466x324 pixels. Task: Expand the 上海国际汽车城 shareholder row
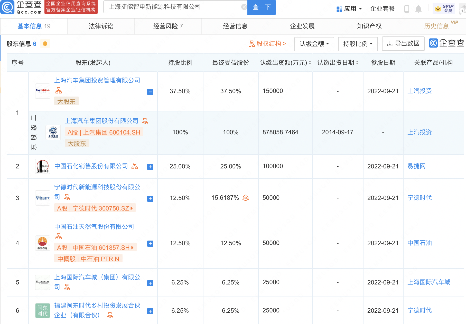coord(150,283)
